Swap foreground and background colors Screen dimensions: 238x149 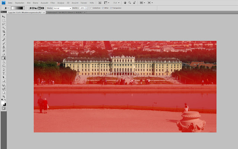coord(5,100)
